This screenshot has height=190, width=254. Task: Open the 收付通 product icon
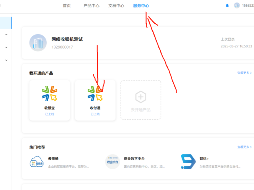[95, 93]
